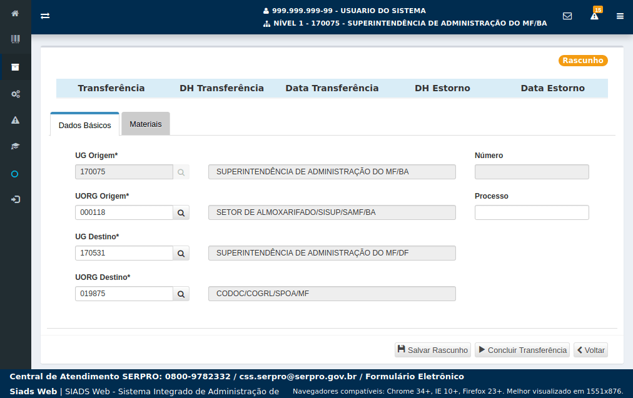
Task: Click the Rascunho status badge
Action: point(583,61)
